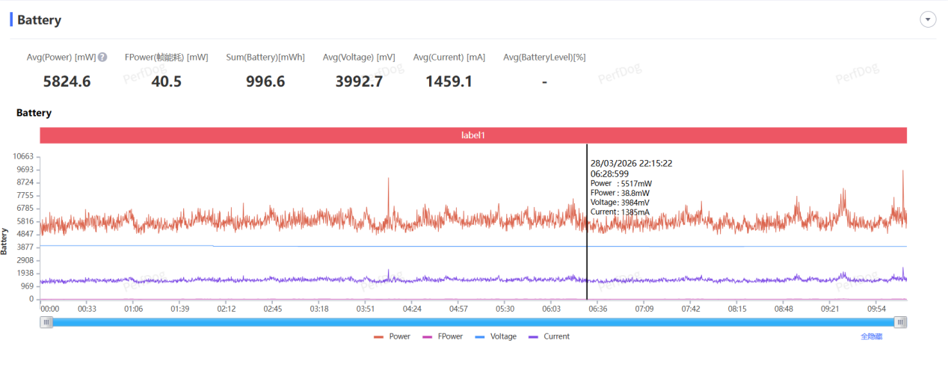The image size is (948, 367).
Task: Click the right handle of the time range slider
Action: pyautogui.click(x=901, y=322)
